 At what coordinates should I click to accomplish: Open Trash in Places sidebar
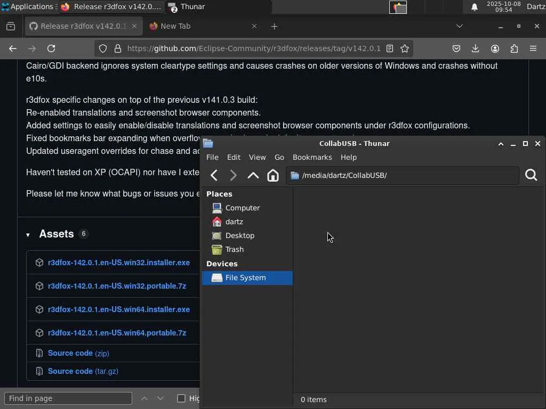247,250
